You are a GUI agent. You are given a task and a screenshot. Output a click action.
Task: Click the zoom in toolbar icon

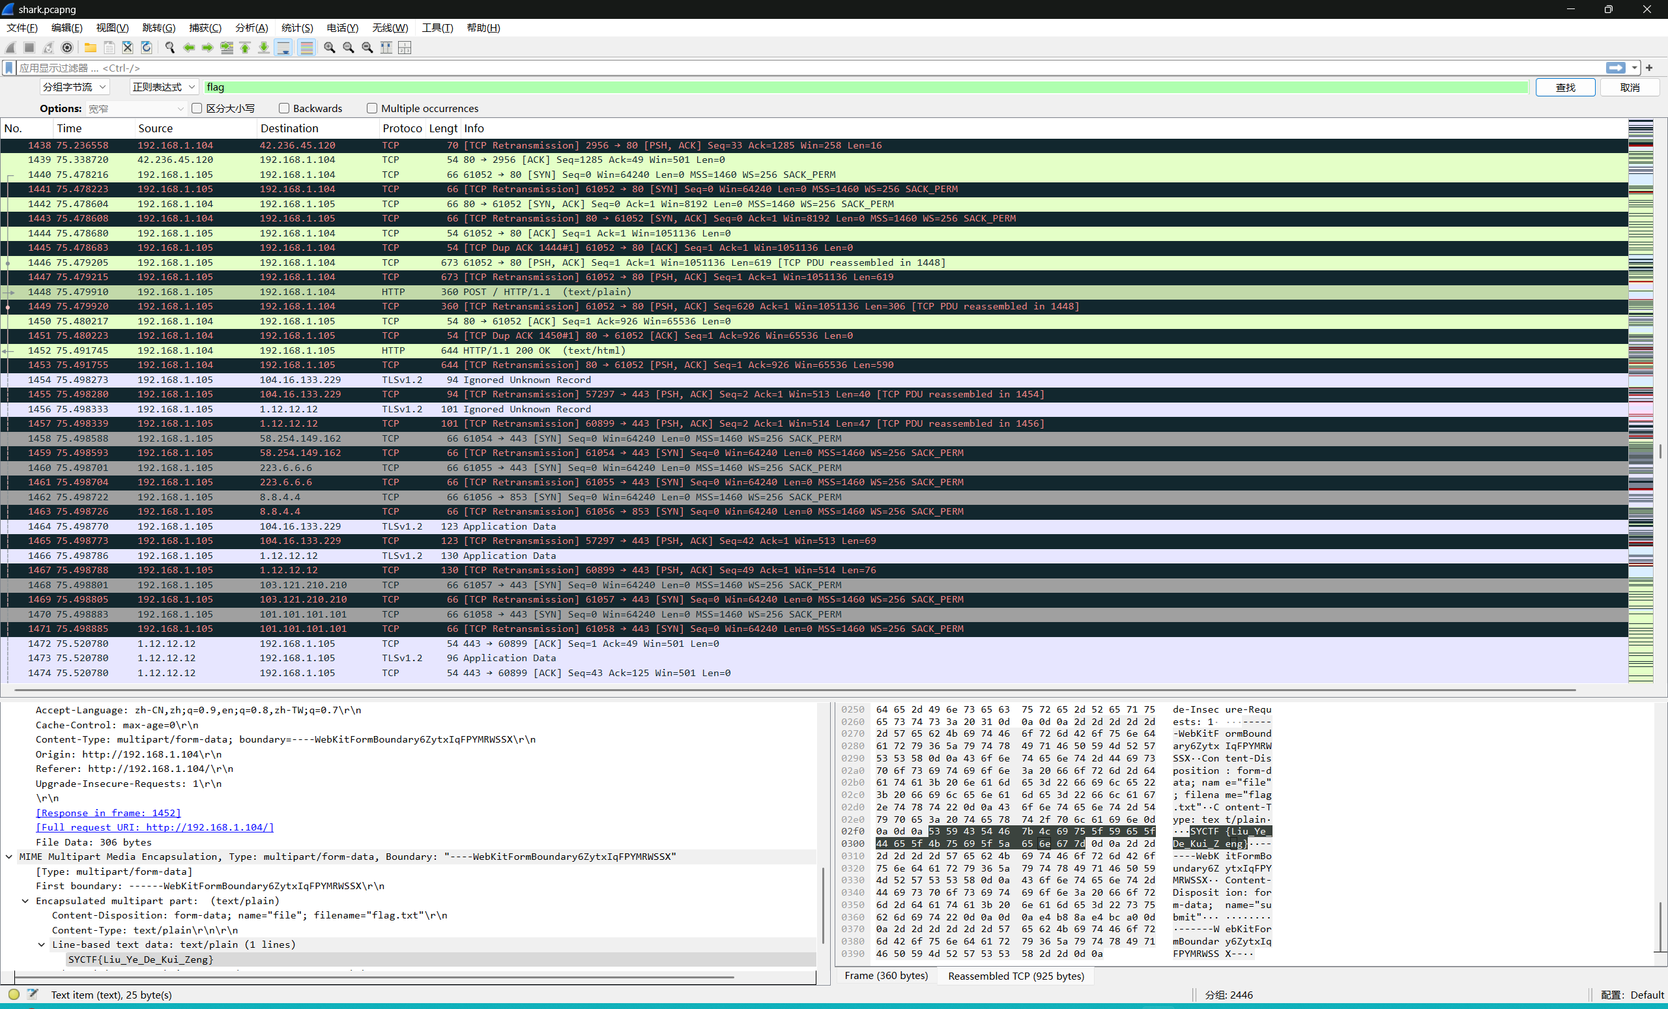(x=330, y=48)
